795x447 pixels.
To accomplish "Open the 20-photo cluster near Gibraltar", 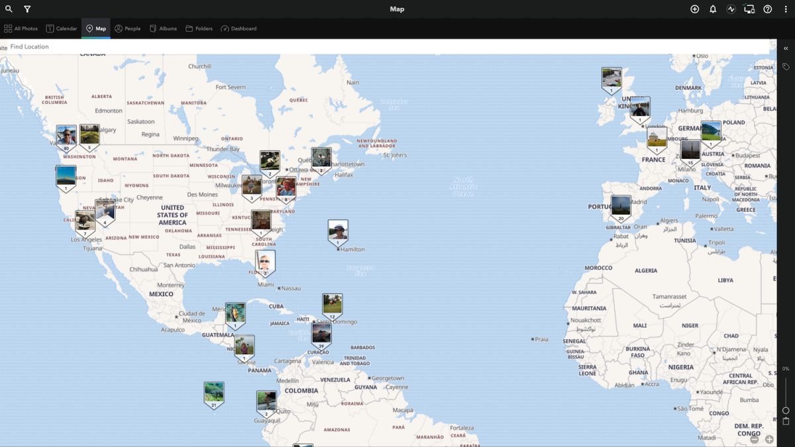I will pos(621,209).
